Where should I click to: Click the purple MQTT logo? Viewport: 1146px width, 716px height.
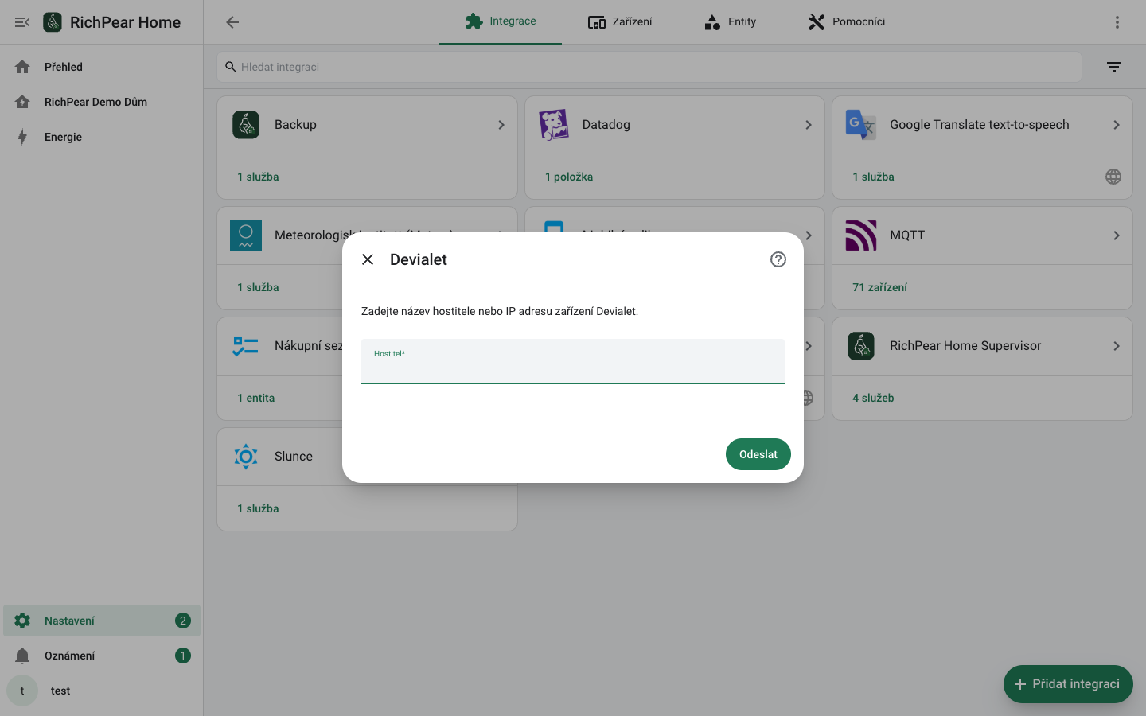coord(861,235)
